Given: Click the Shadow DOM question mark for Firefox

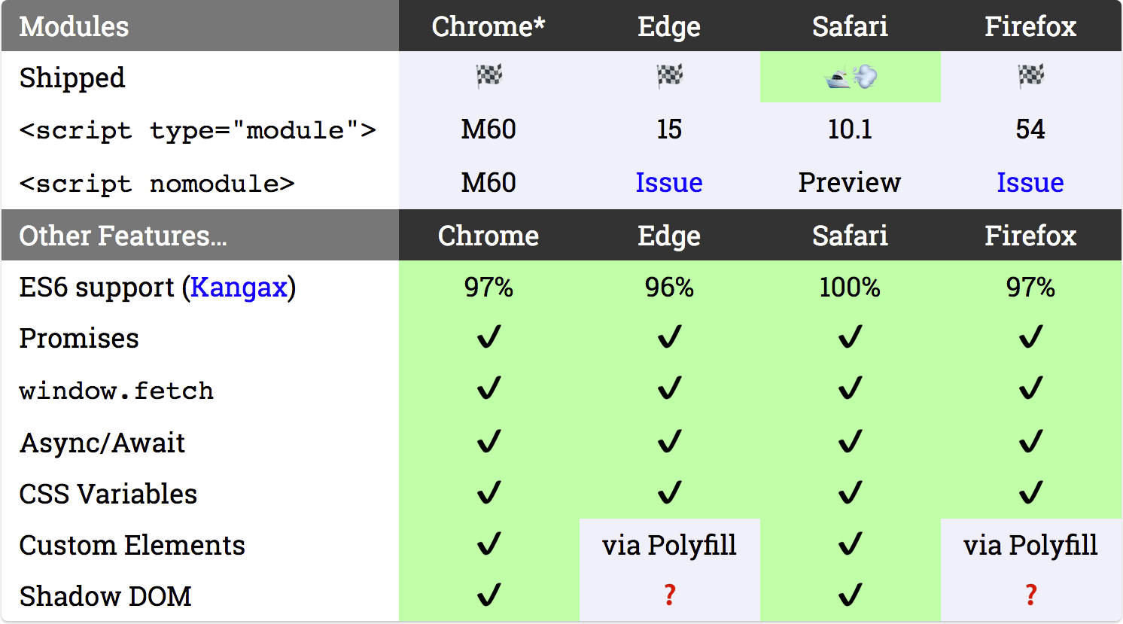Looking at the screenshot, I should pyautogui.click(x=1030, y=595).
